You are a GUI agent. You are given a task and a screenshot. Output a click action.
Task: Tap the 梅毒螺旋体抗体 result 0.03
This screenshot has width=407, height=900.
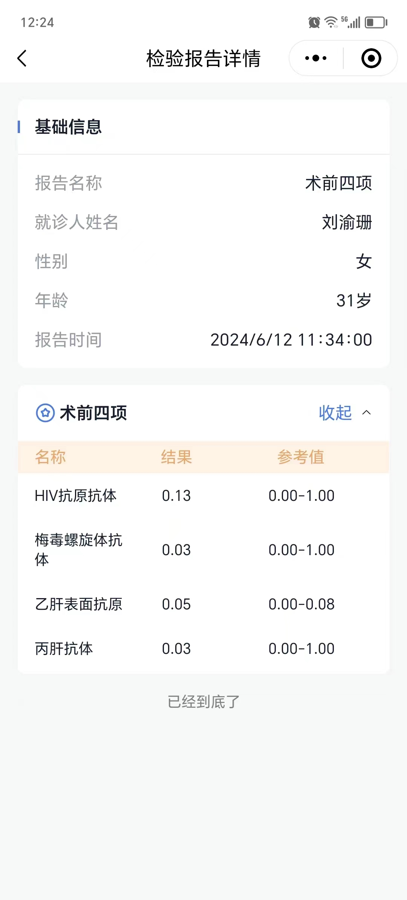176,550
